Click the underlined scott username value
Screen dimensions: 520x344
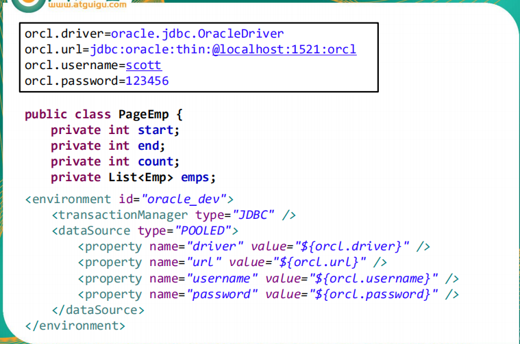(144, 66)
